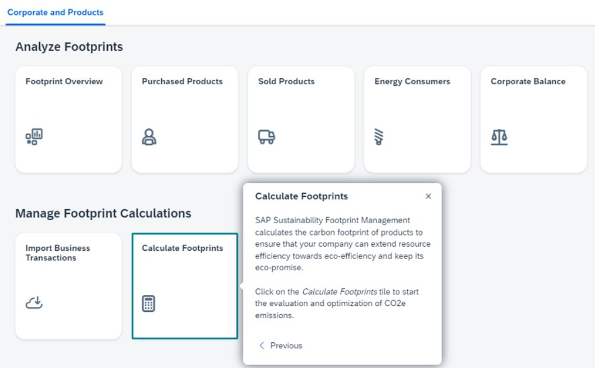Click the Sold Products truck icon
The height and width of the screenshot is (368, 595).
[x=266, y=137]
